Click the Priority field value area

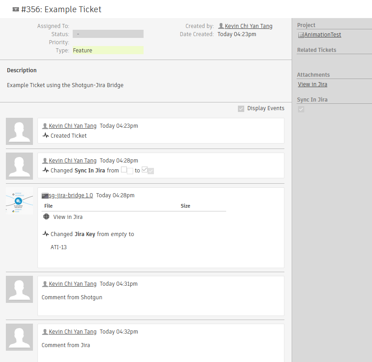coord(108,42)
